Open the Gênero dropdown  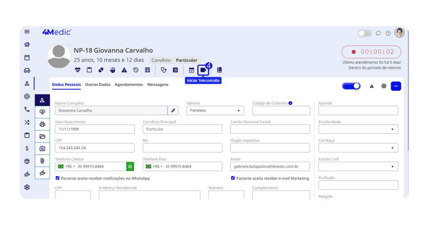coord(215,111)
